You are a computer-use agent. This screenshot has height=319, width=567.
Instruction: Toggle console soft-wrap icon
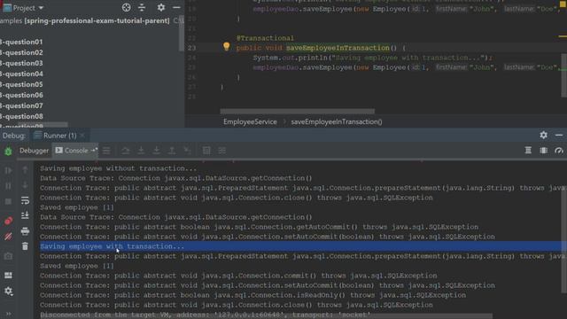tap(25, 200)
